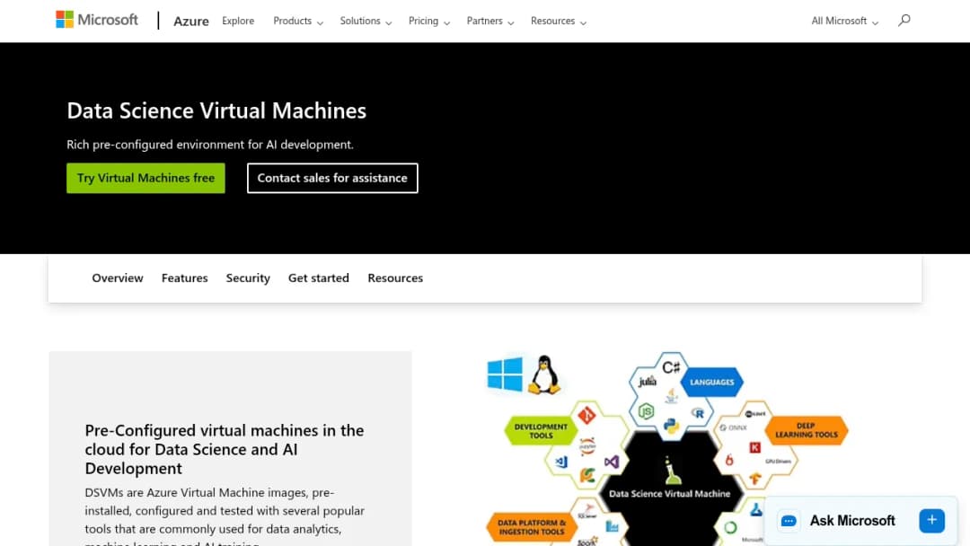Click Contact sales for assistance button

(x=332, y=178)
